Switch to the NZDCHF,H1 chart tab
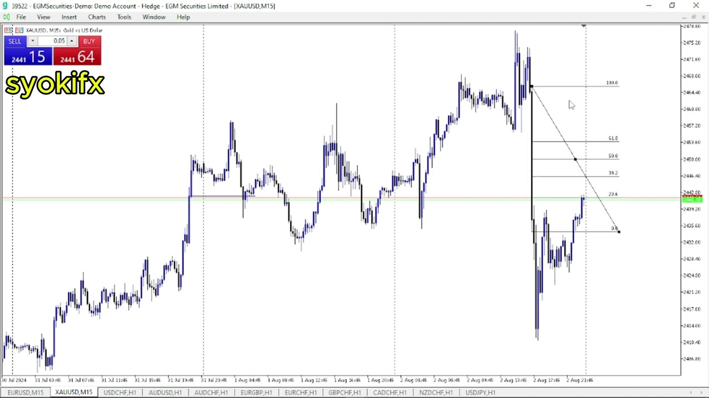709x398 pixels. [x=435, y=392]
